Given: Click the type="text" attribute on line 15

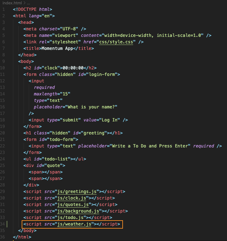Looking at the screenshot, I should click(48, 100).
